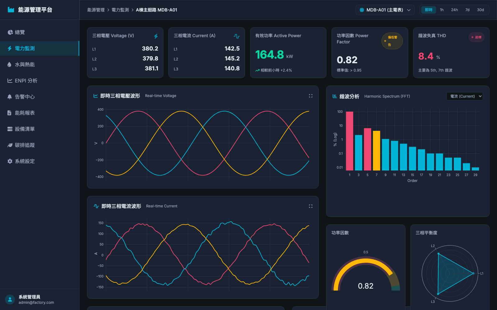Viewport: 497px width, 310px height.
Task: Click the factory logo icon in sidebar
Action: [x=11, y=10]
